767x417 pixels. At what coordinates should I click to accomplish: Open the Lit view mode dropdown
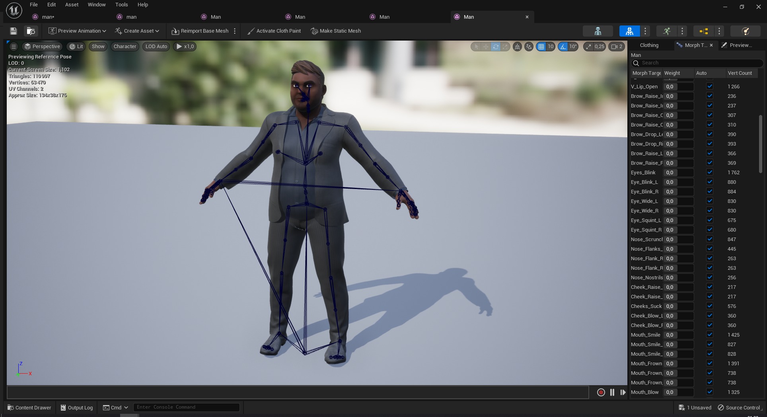(x=76, y=47)
